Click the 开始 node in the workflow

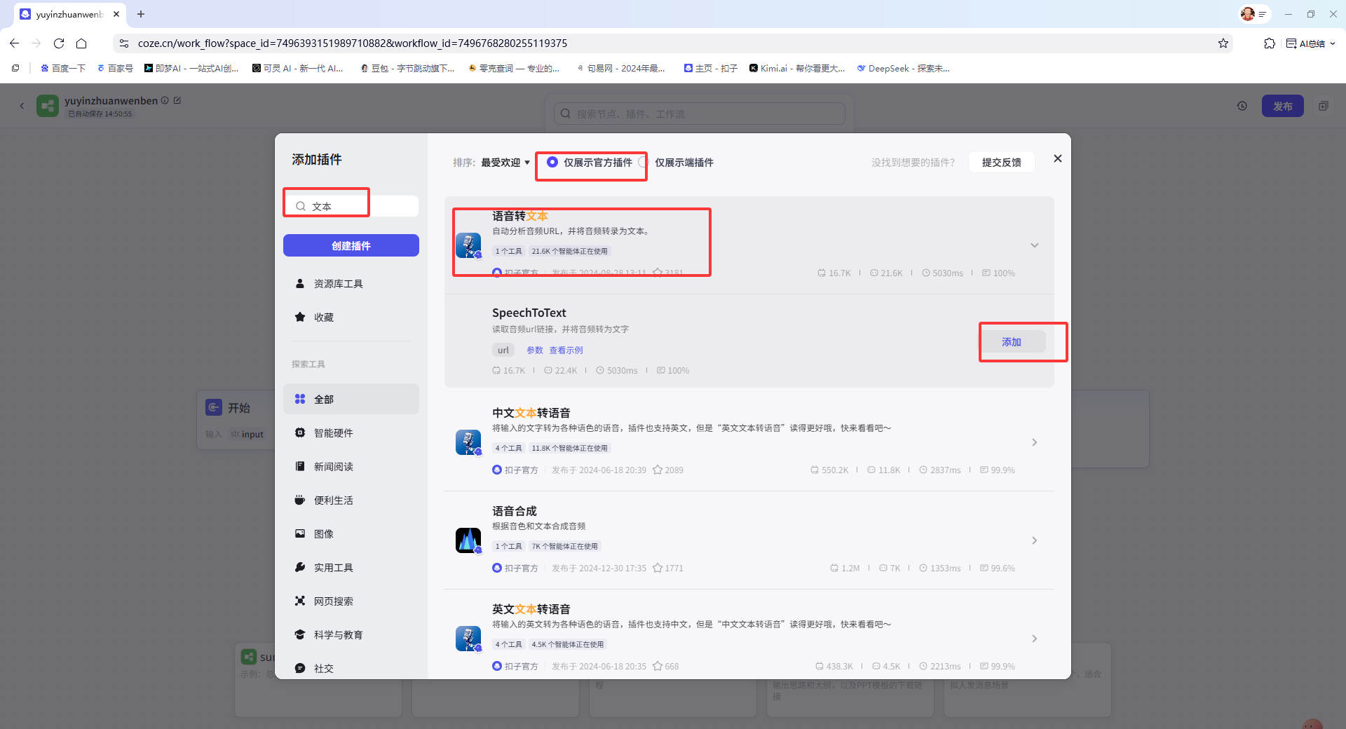pos(237,421)
